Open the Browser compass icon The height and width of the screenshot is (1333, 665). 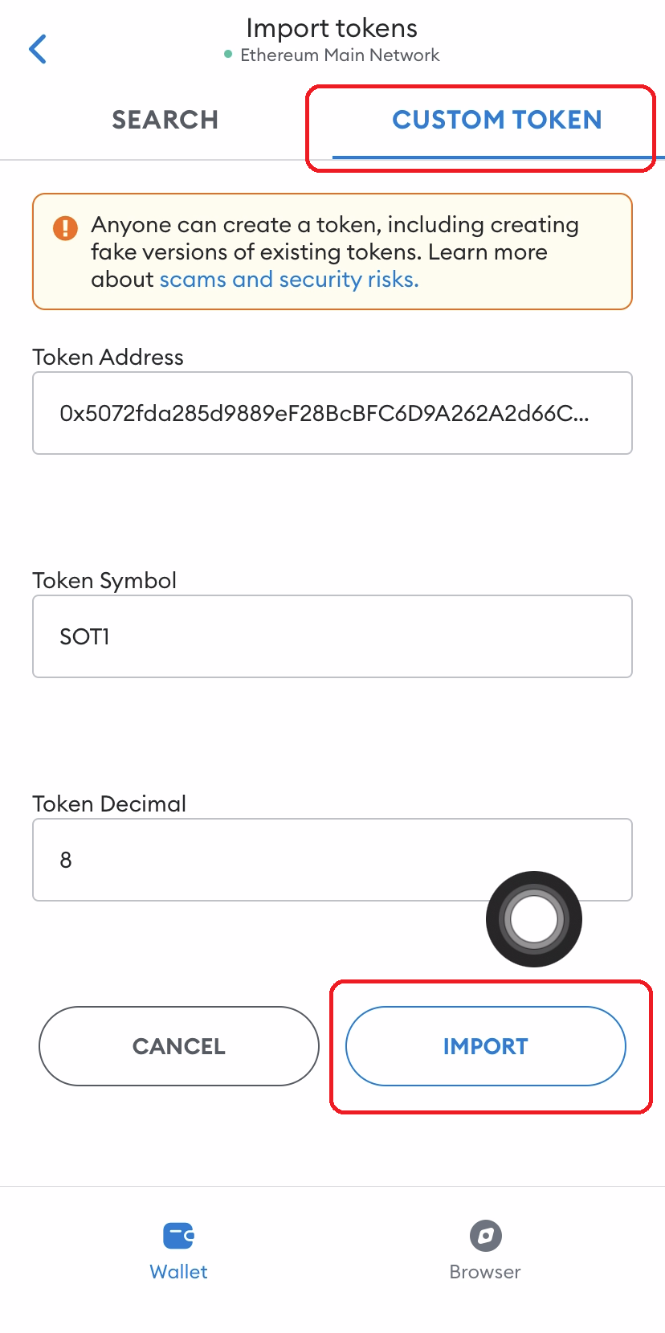pos(485,1235)
